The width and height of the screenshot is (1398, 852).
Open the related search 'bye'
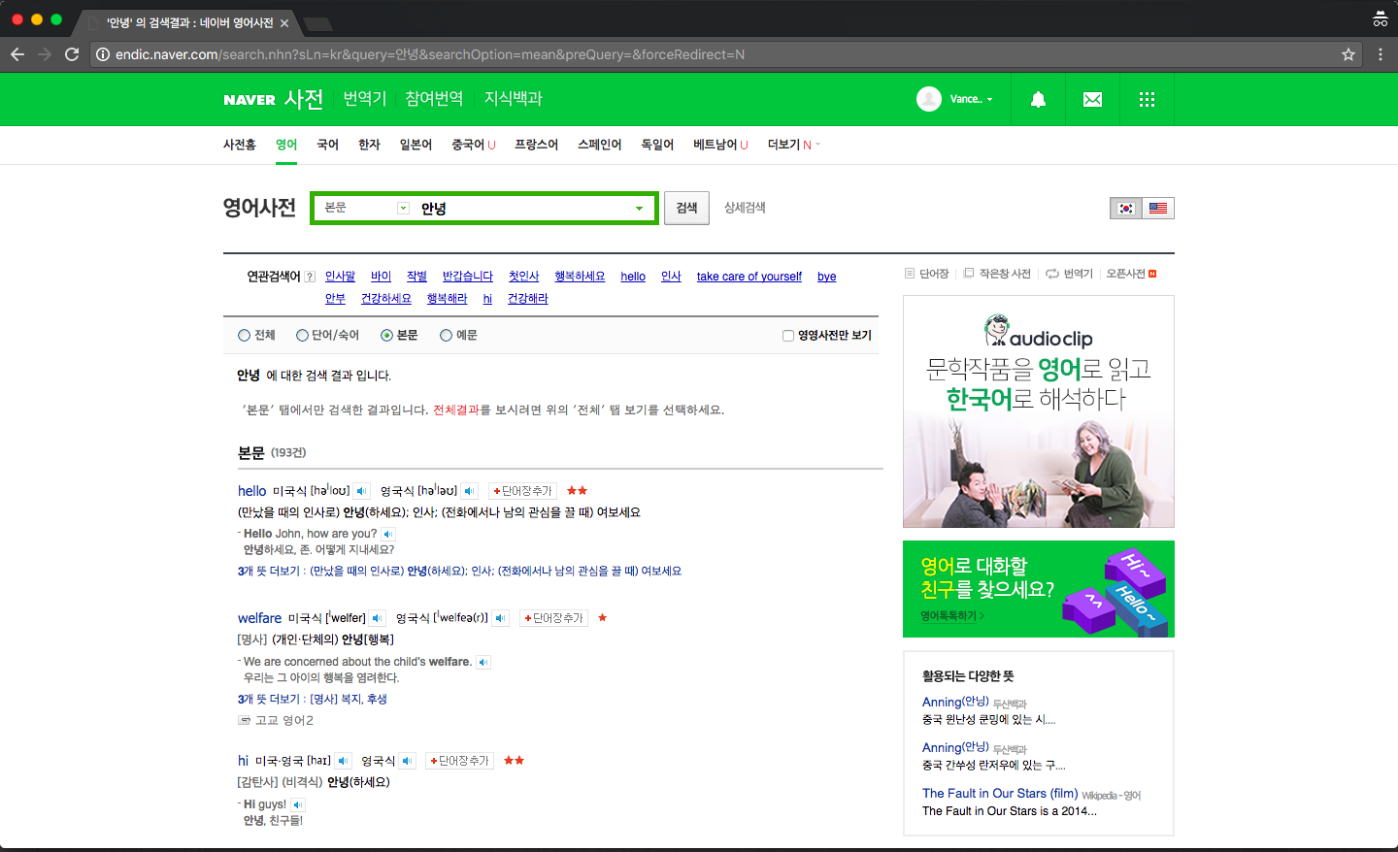coord(827,277)
